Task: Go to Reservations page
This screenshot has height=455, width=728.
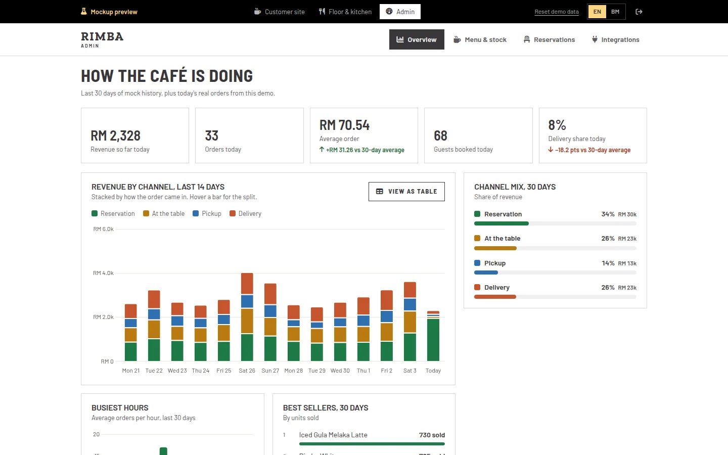Action: 549,39
